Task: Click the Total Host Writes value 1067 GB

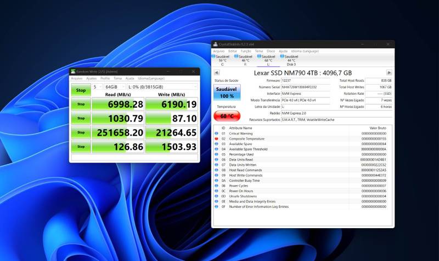Action: [379, 87]
